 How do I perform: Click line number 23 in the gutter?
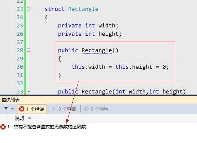(20, 9)
